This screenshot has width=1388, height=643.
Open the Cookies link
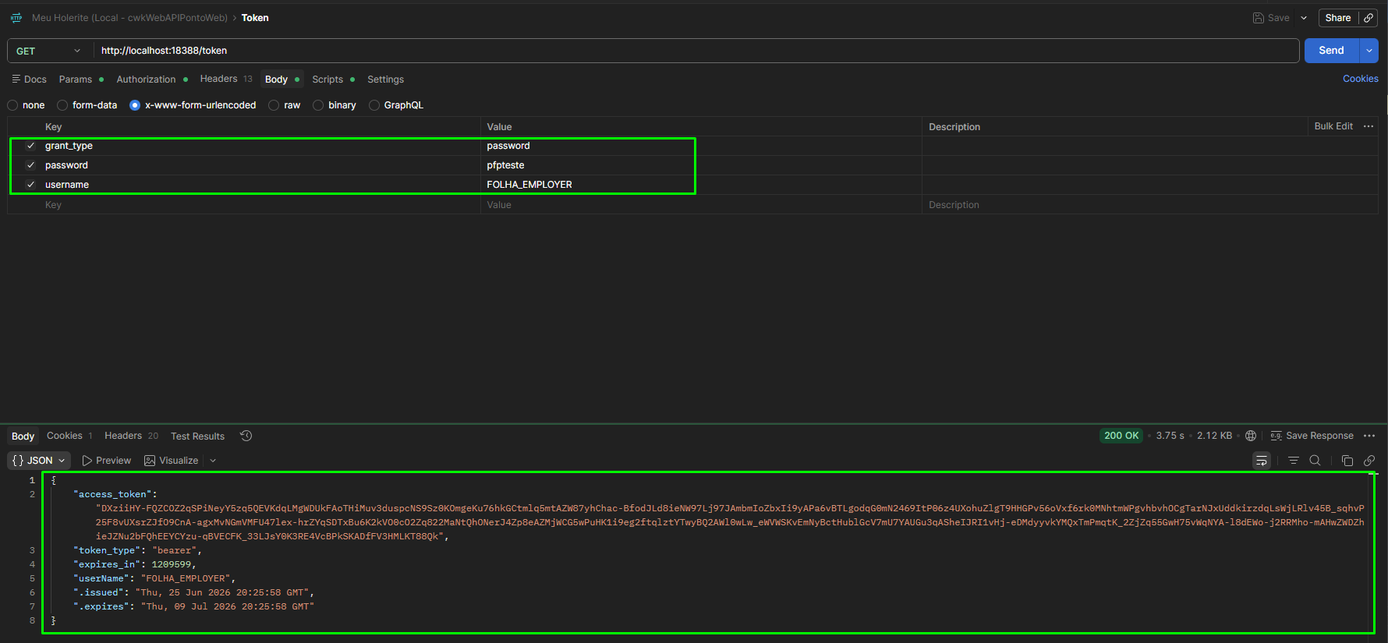pos(1360,79)
